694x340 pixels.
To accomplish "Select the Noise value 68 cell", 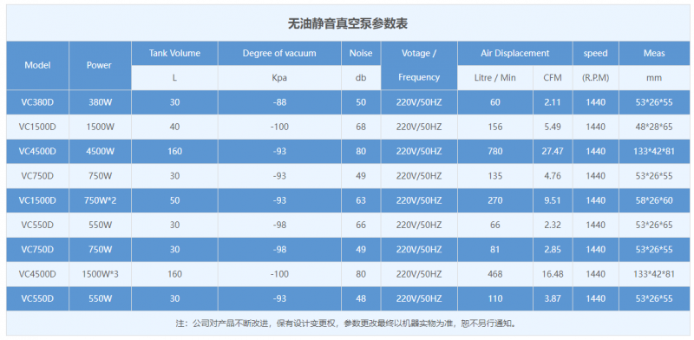I will (361, 127).
